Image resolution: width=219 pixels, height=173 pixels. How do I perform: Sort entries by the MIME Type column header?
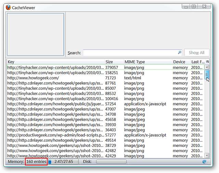coord(148,62)
